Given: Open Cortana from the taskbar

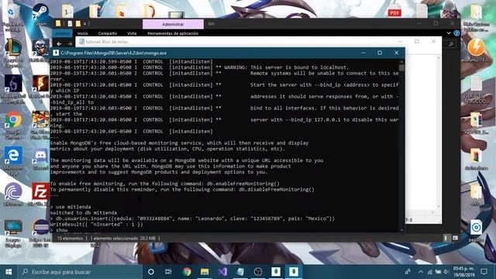Looking at the screenshot, I should click(151, 272).
